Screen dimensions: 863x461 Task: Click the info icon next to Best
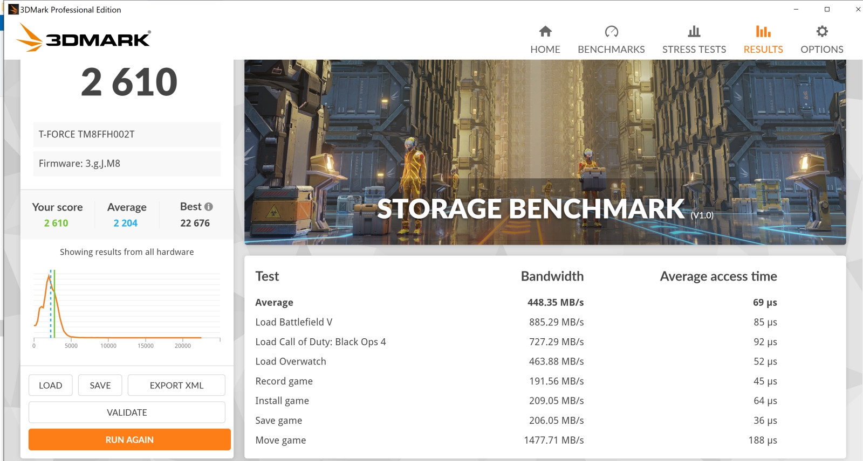pyautogui.click(x=209, y=207)
